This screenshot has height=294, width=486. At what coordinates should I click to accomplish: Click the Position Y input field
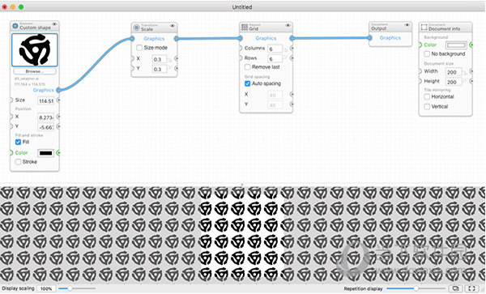(46, 127)
